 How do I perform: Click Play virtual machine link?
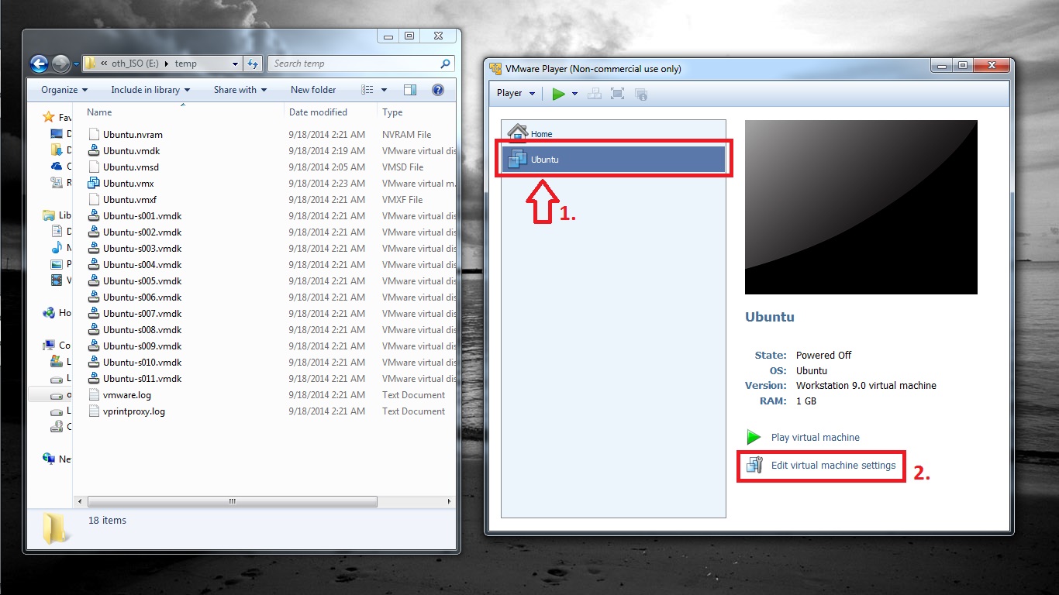click(815, 438)
